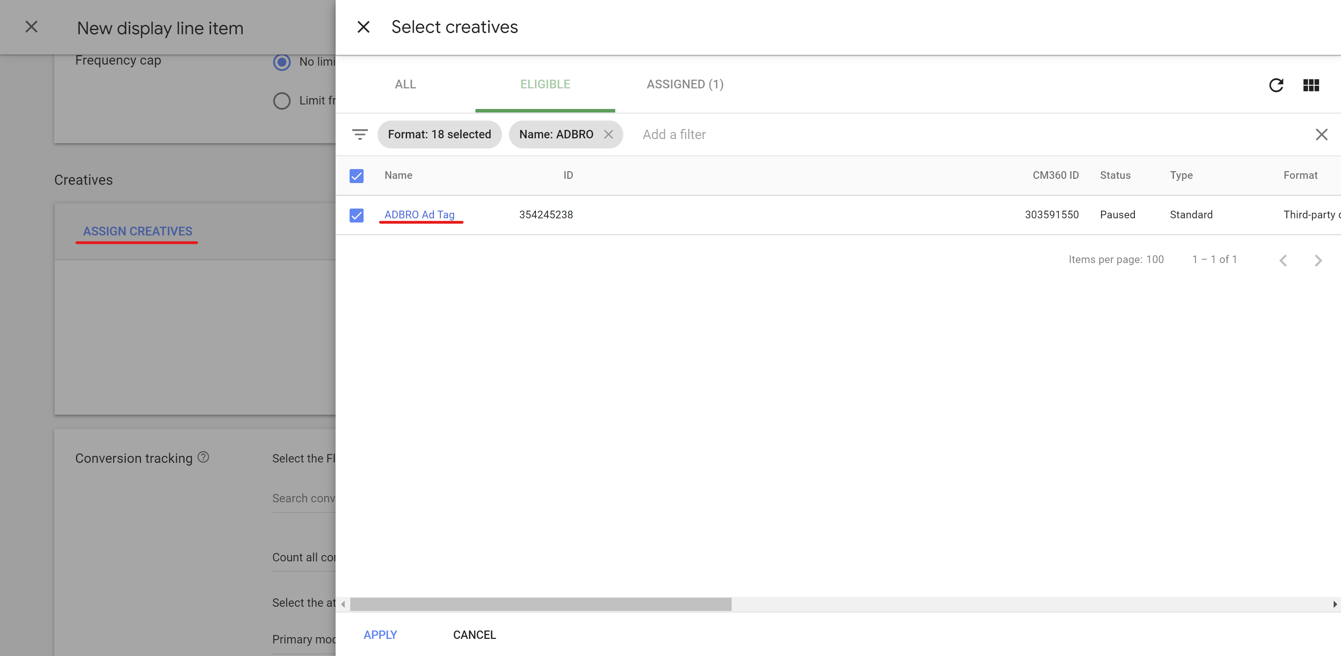Open the Format: 18 selected filter
Image resolution: width=1341 pixels, height=656 pixels.
pos(439,134)
